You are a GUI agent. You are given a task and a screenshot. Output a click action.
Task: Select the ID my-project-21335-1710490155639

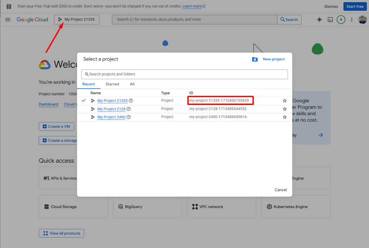click(219, 100)
